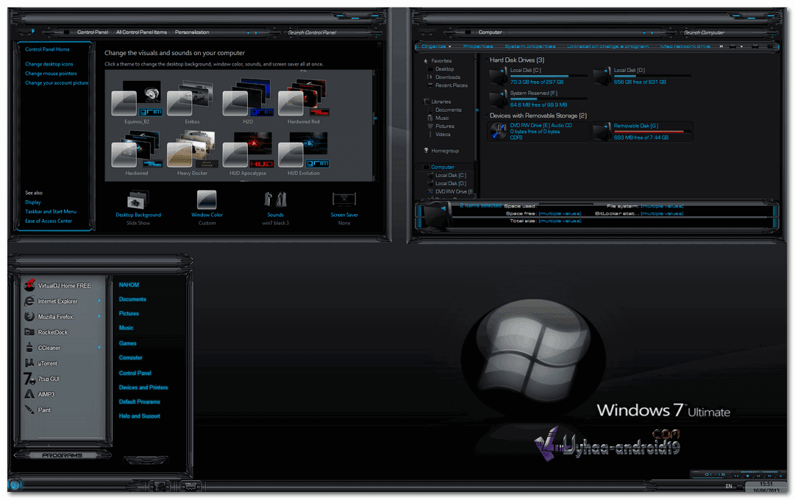
Task: Open Videos library in navigation pane
Action: tap(443, 135)
